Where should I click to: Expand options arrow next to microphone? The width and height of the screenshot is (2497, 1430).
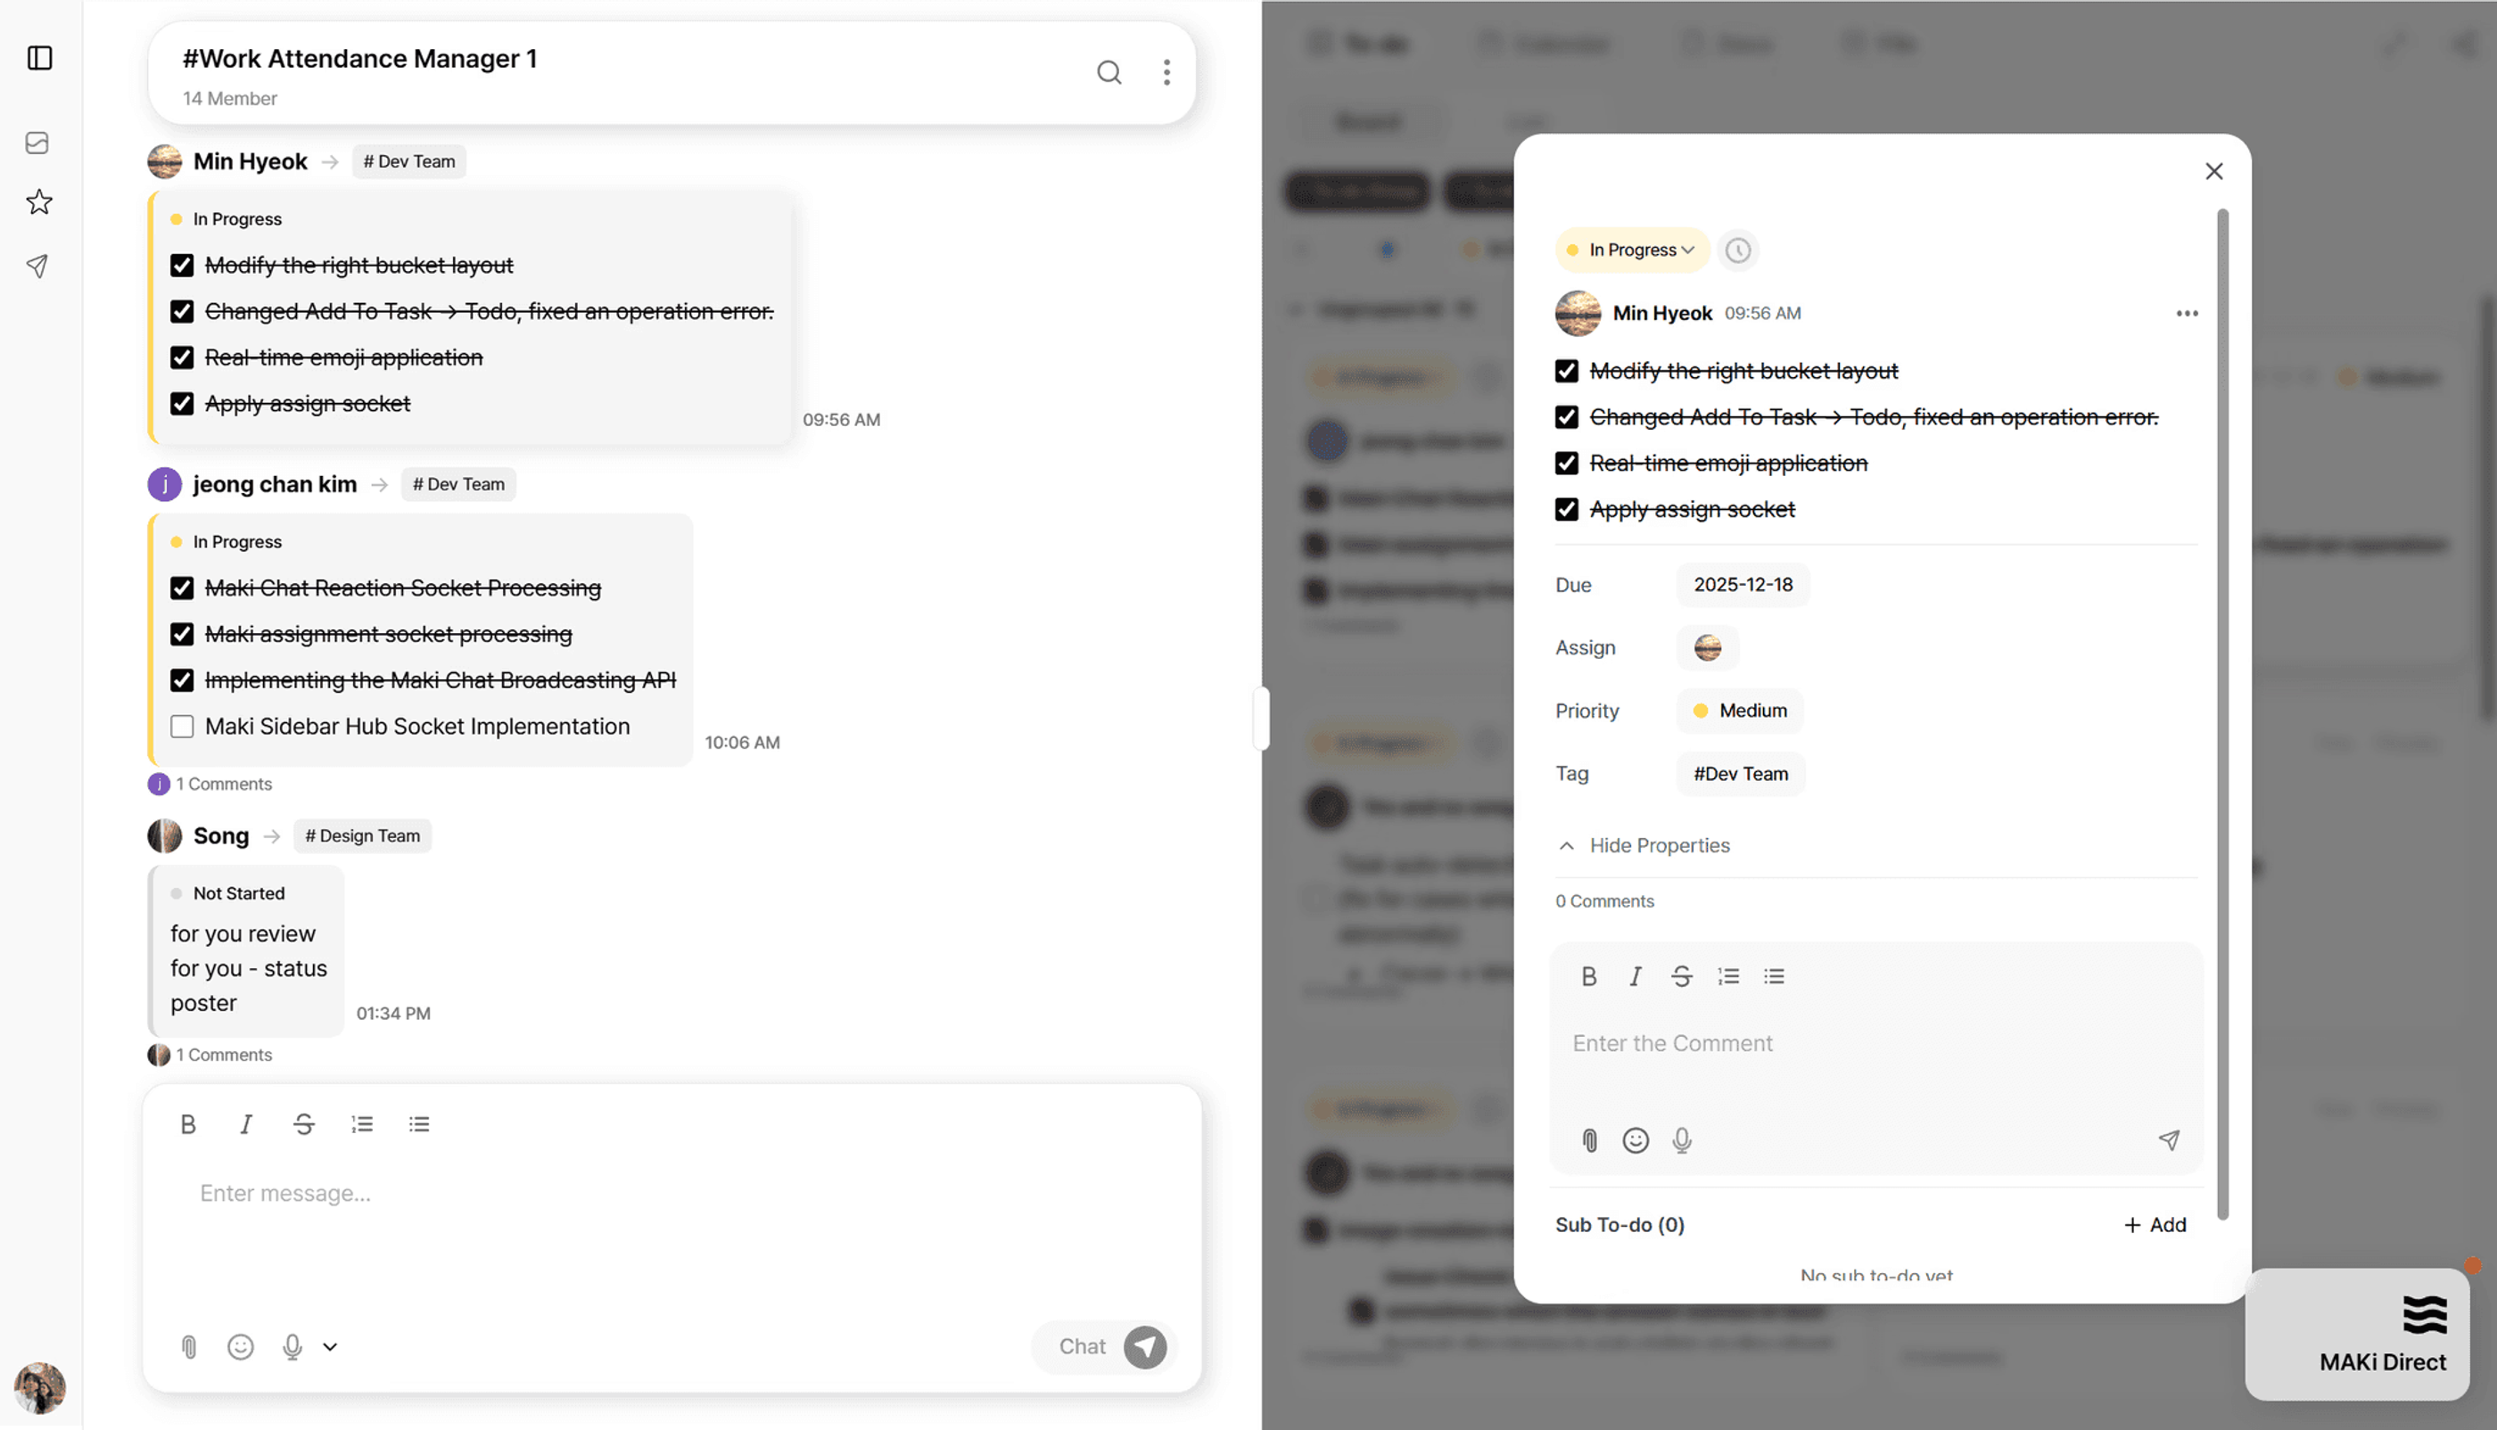click(x=330, y=1346)
